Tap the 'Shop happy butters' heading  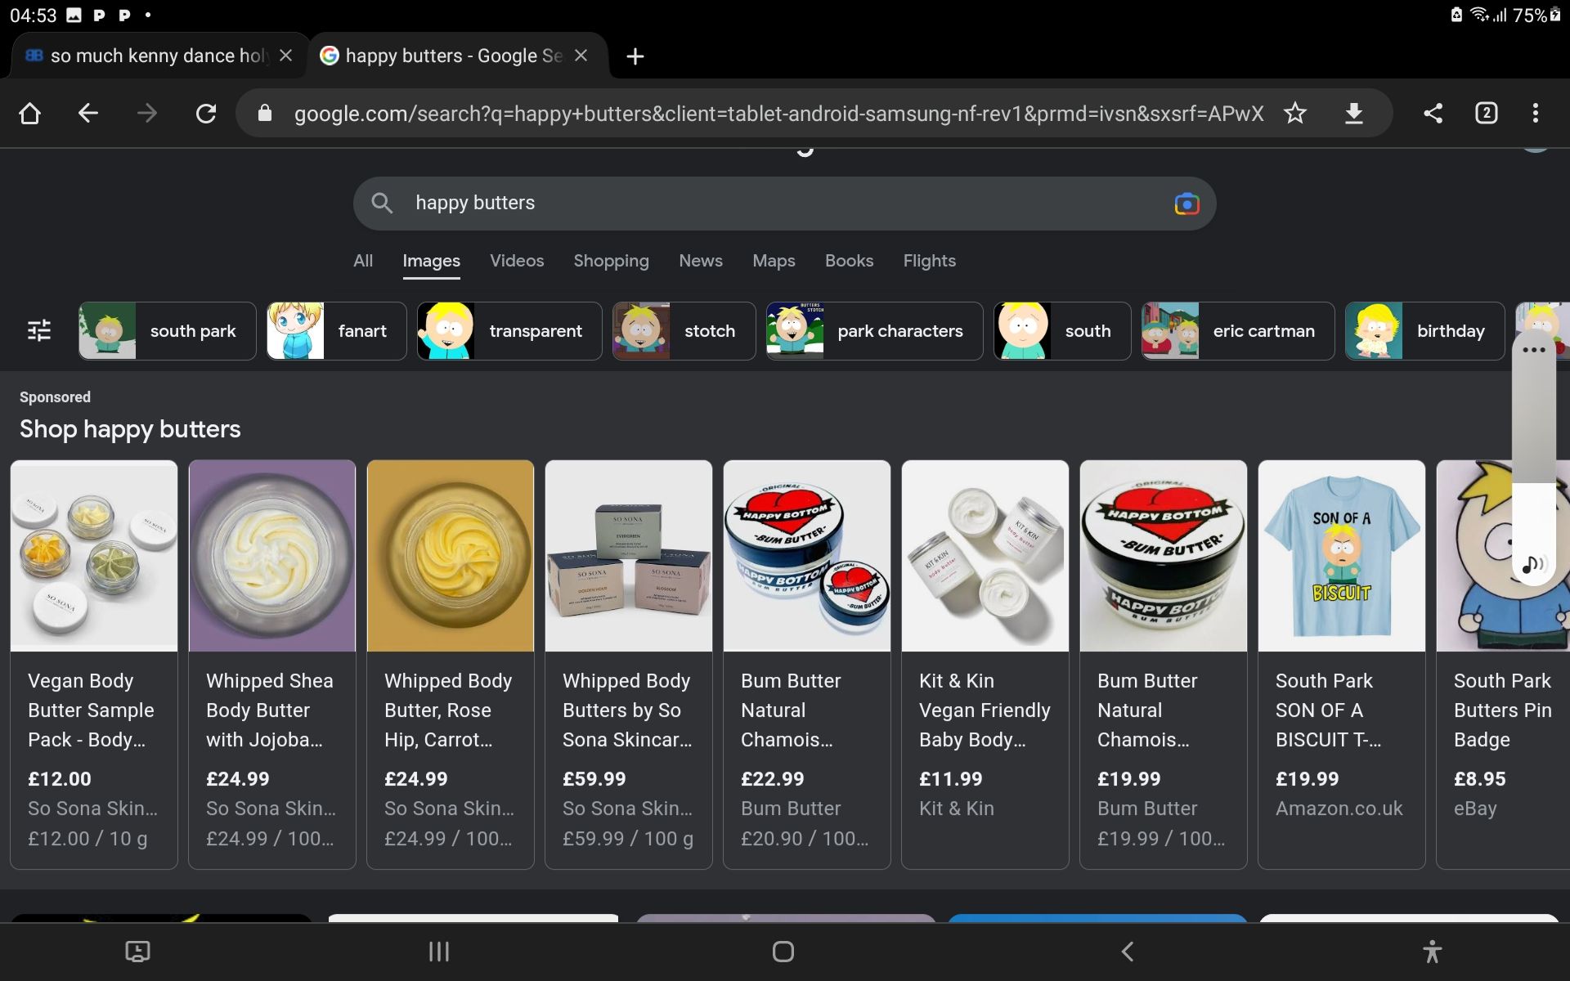click(130, 429)
